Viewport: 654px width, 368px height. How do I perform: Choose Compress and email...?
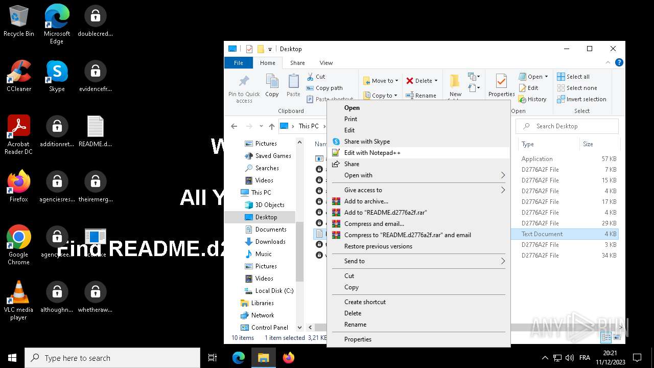click(418, 224)
